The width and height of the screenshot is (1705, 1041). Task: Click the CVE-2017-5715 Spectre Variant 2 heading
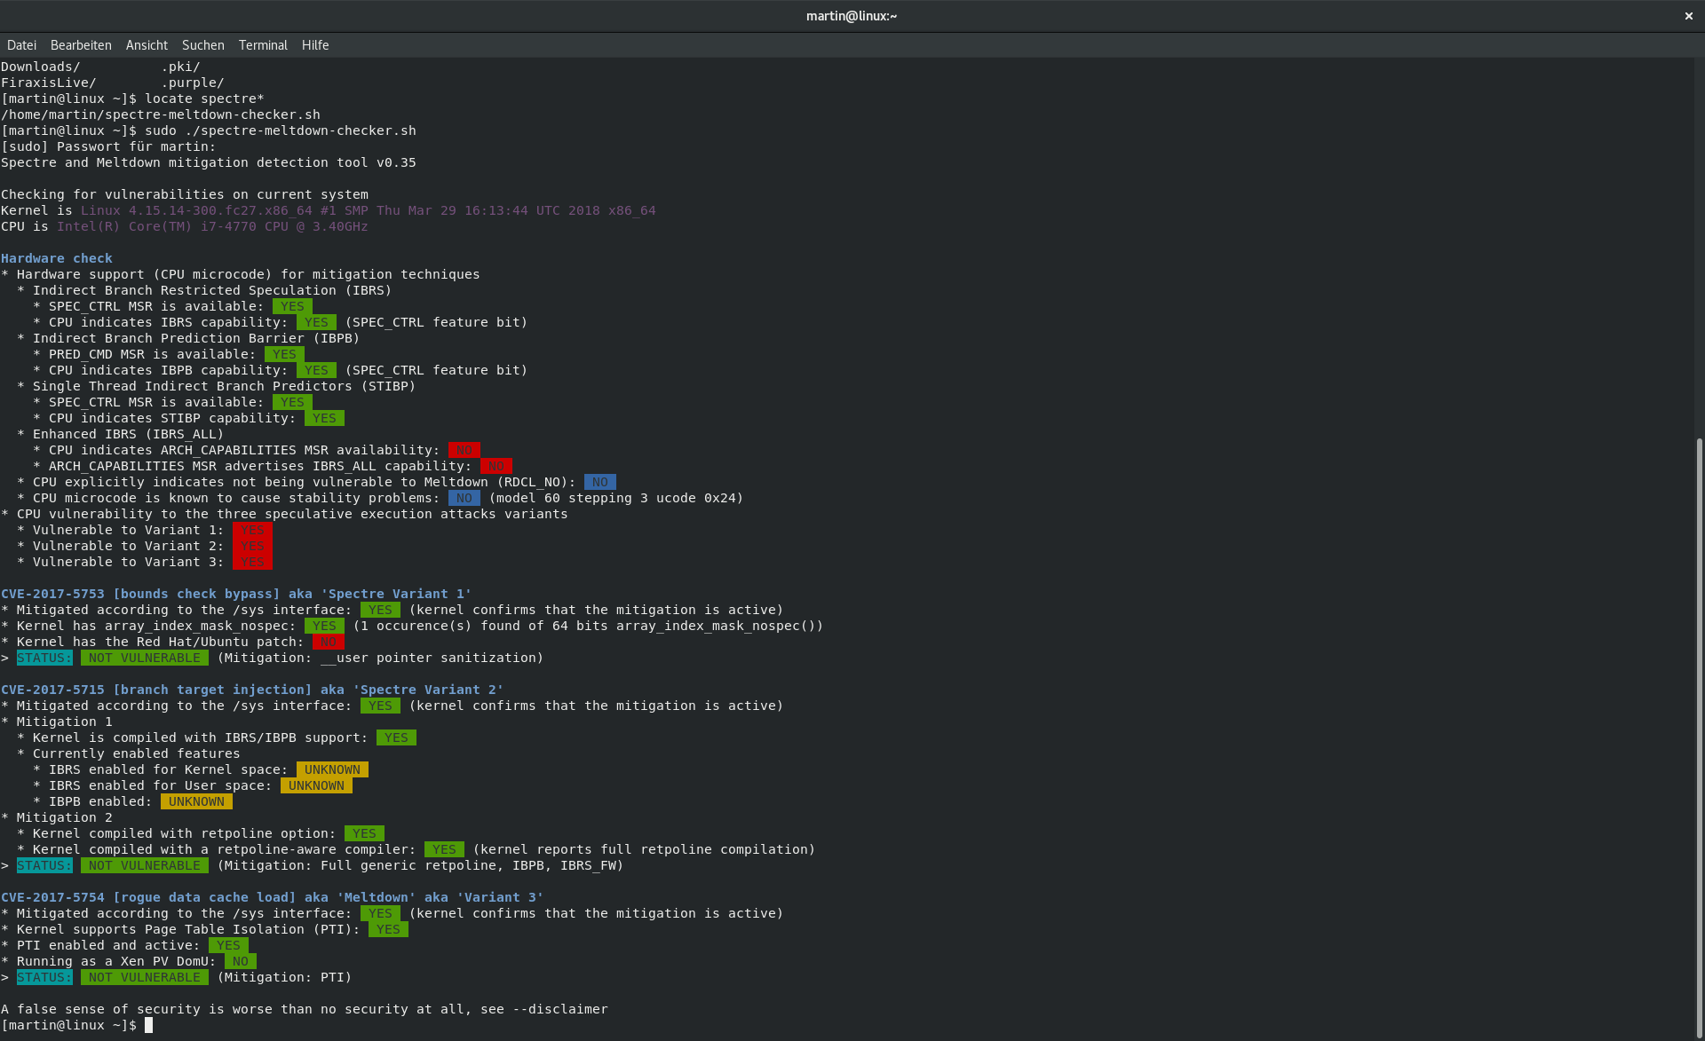pyautogui.click(x=251, y=690)
